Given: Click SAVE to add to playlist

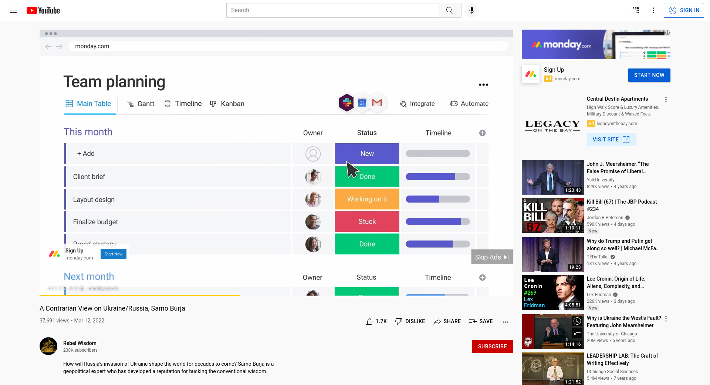Looking at the screenshot, I should [x=481, y=321].
